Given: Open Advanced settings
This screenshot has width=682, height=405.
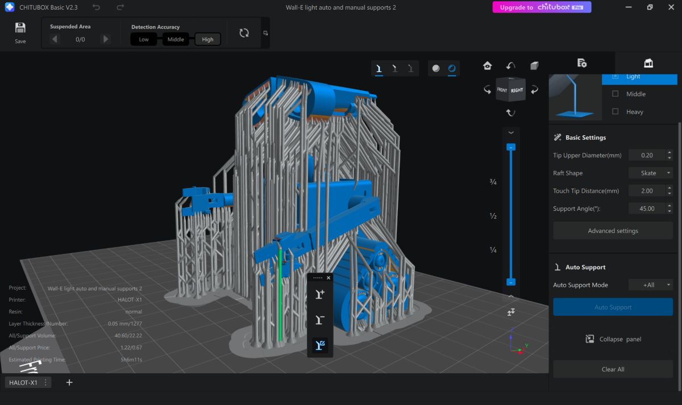Looking at the screenshot, I should [613, 231].
